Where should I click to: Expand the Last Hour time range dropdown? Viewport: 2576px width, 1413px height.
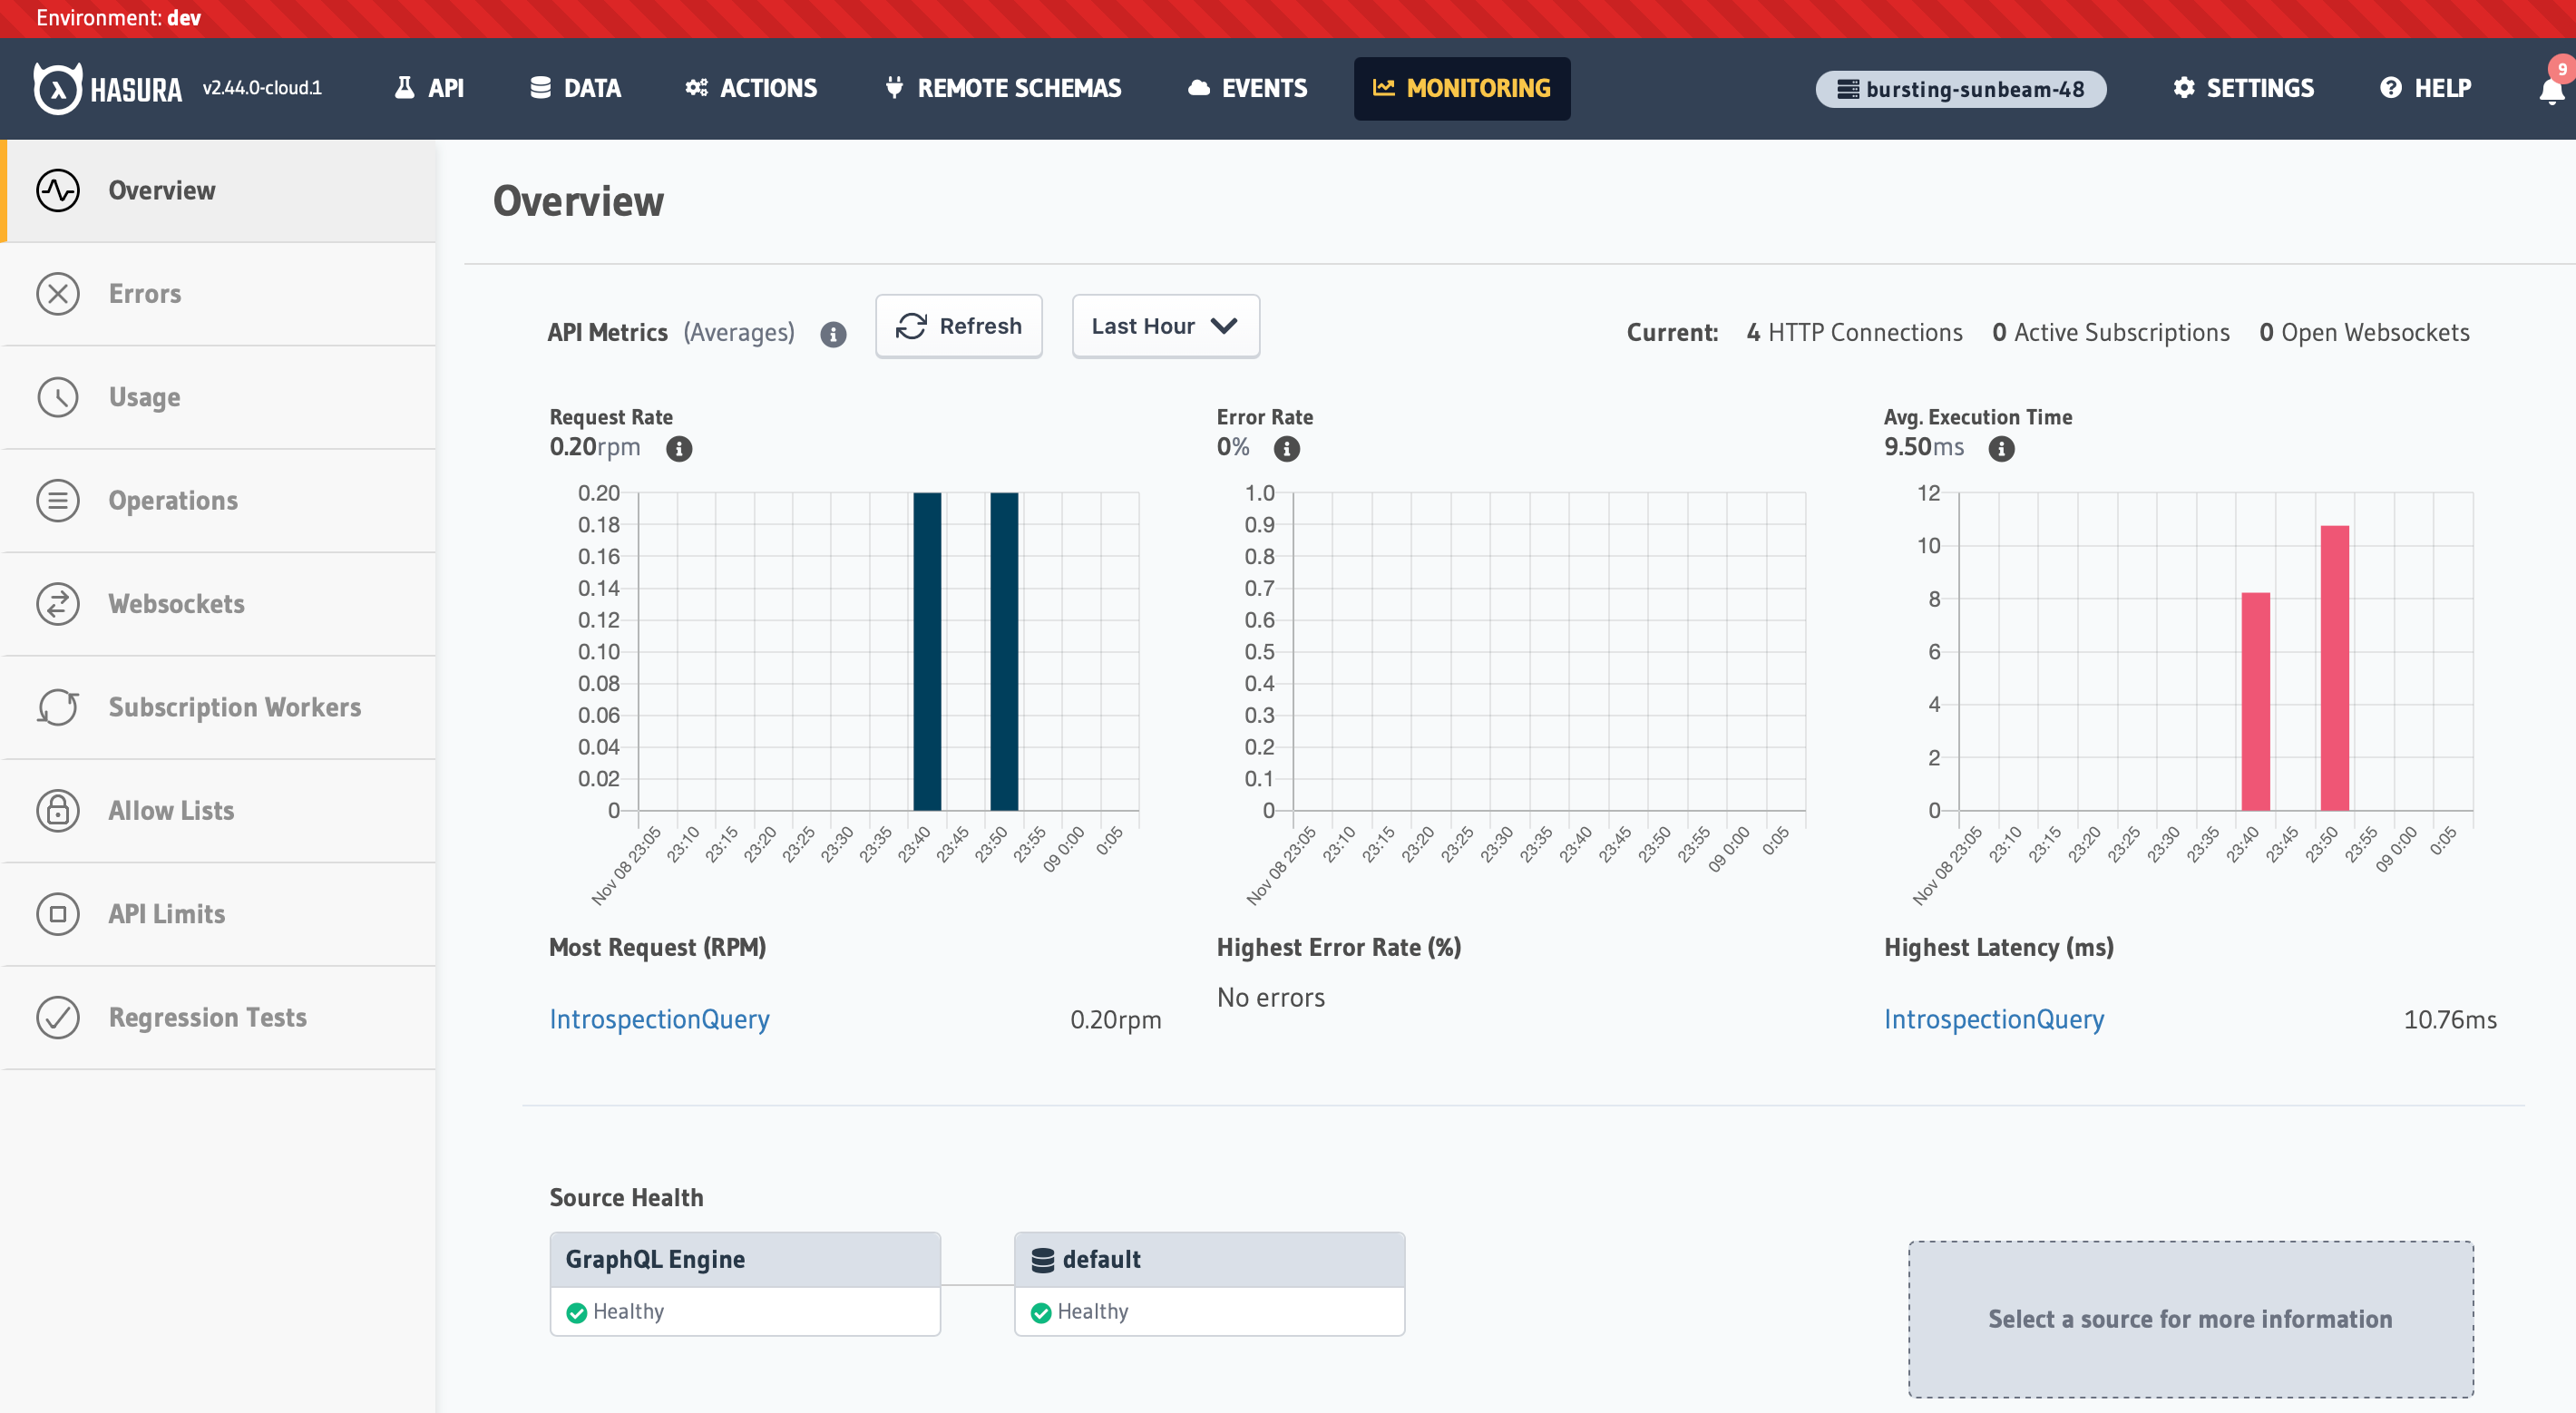(1165, 326)
